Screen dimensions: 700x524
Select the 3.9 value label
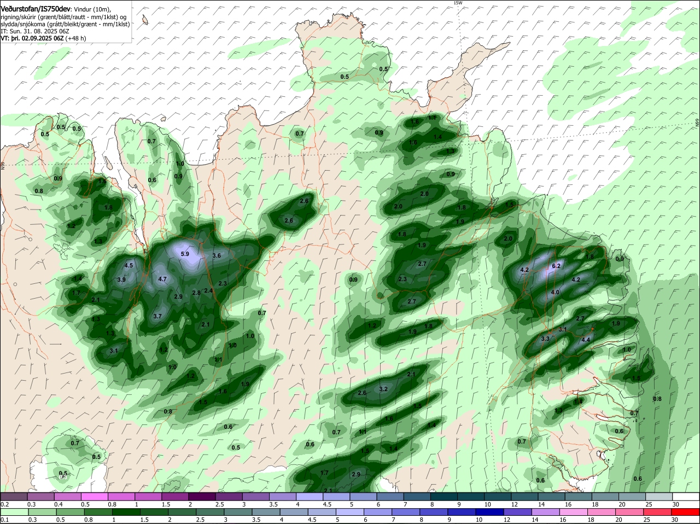click(x=121, y=280)
